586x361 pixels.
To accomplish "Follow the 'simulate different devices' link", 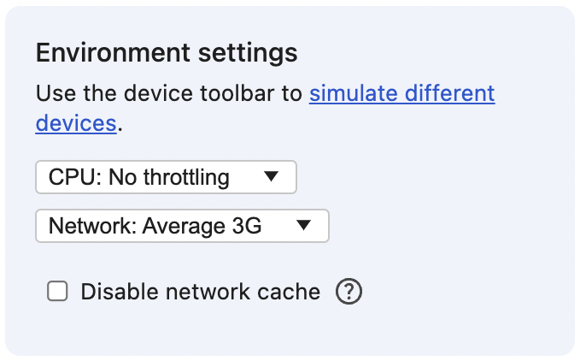I will [x=401, y=93].
